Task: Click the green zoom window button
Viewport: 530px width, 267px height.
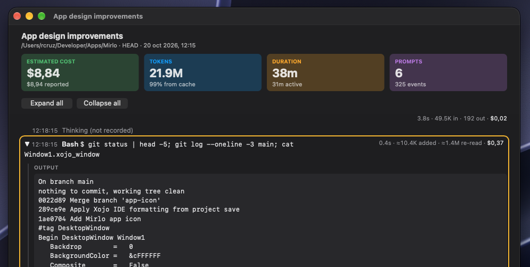Action: (x=42, y=16)
